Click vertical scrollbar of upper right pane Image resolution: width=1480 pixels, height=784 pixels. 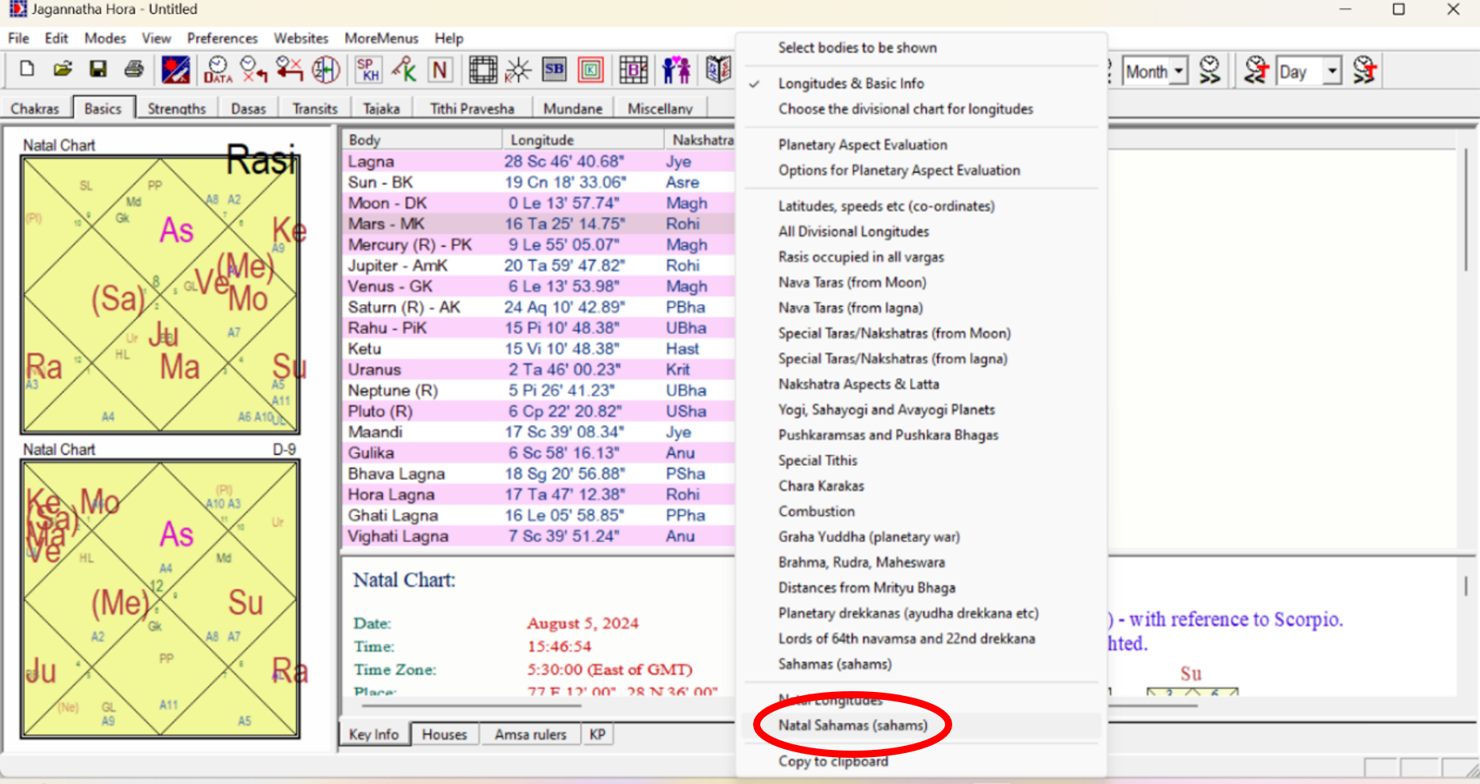[x=1467, y=210]
